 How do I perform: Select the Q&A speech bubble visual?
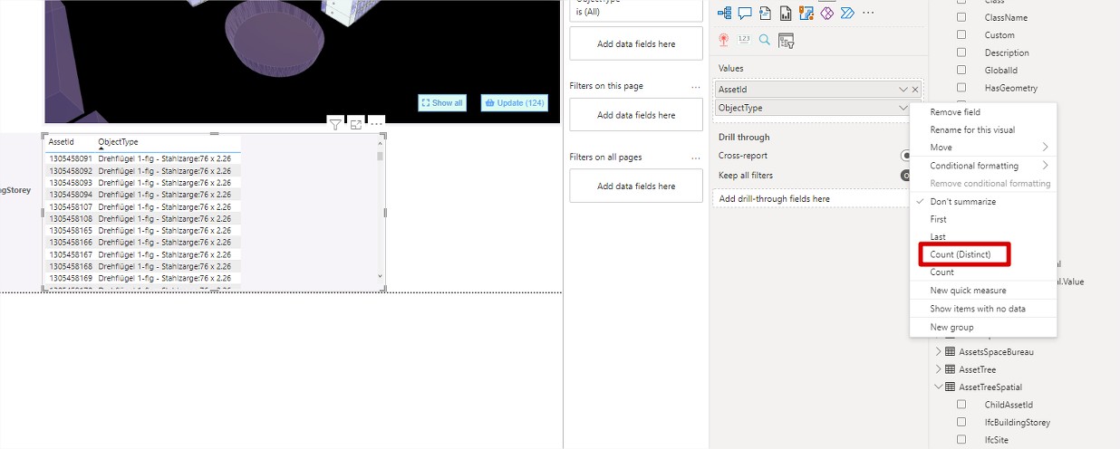(745, 13)
